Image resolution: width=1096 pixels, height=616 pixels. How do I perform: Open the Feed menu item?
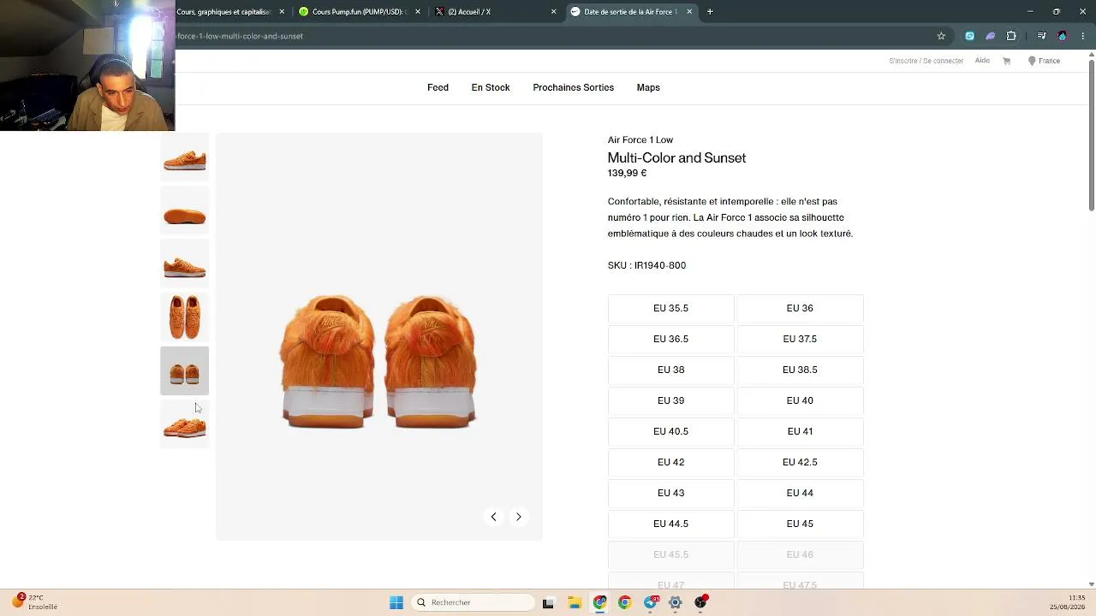[x=438, y=87]
